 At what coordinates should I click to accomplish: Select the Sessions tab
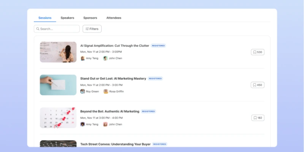(44, 18)
